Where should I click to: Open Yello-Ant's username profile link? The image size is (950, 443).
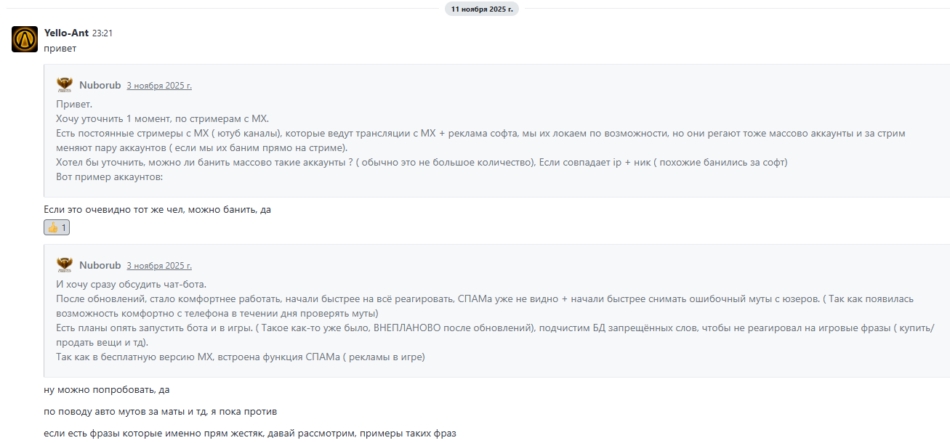pos(66,33)
